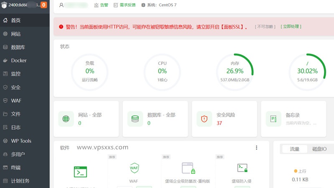Screen dimensions: 334x188
Task: Click the user account icon in header
Action: [x=61, y=5]
